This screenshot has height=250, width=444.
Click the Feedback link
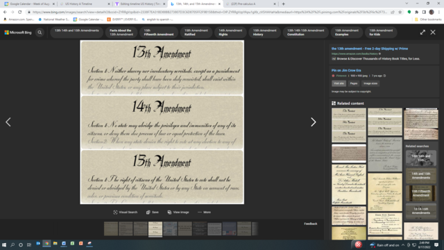point(311,224)
